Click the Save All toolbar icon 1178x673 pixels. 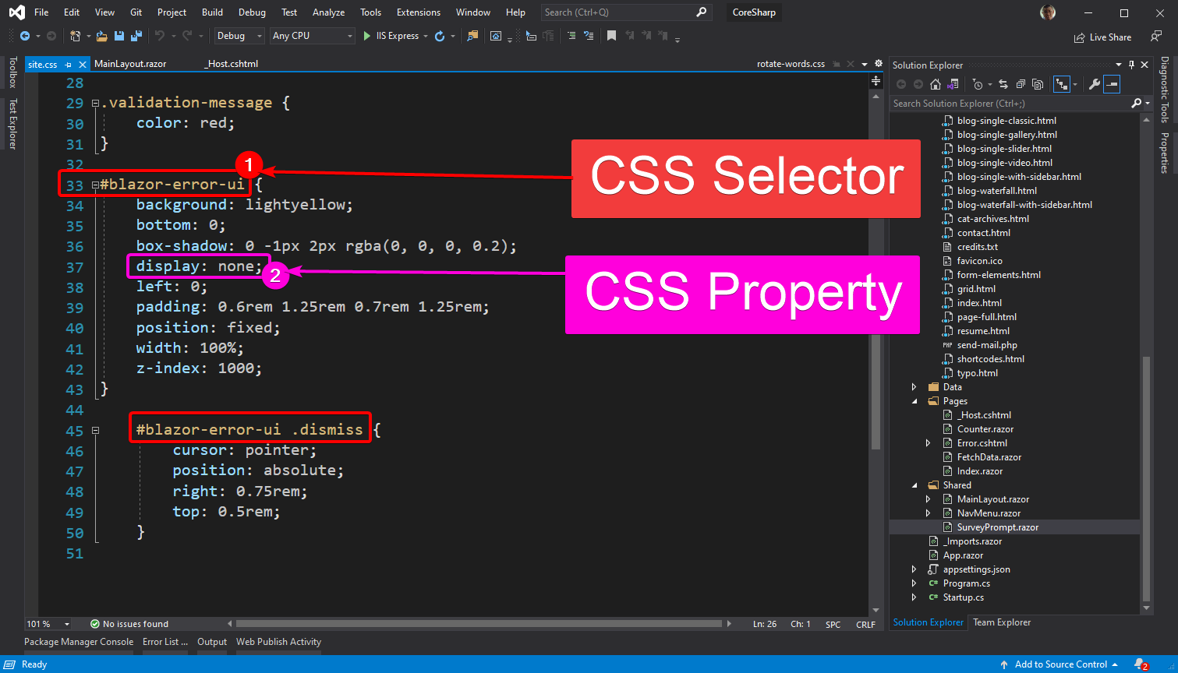pyautogui.click(x=136, y=36)
